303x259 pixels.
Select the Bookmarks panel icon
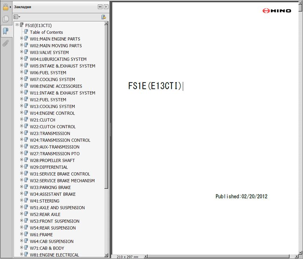(5, 31)
